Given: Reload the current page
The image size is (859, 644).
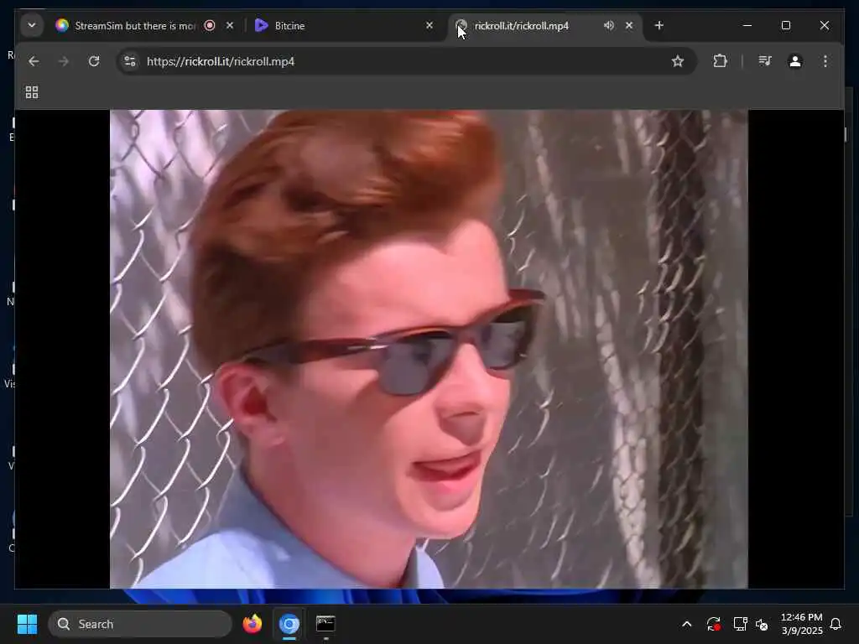Looking at the screenshot, I should click(94, 61).
